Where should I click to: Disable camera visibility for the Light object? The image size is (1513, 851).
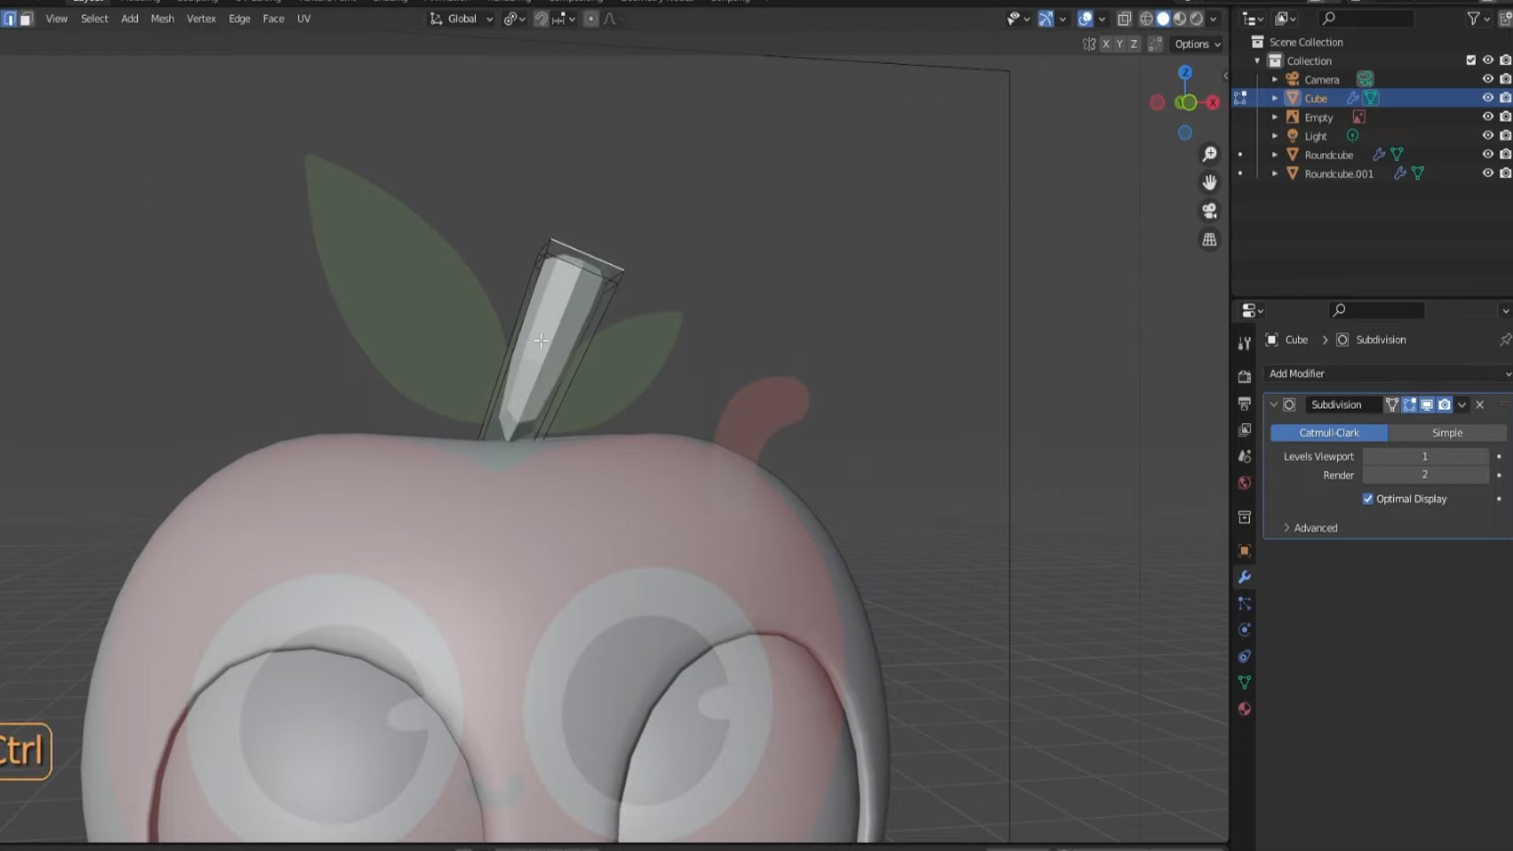click(x=1505, y=135)
